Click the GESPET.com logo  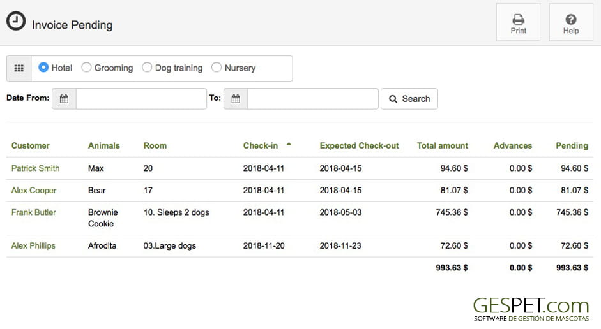[x=531, y=309]
